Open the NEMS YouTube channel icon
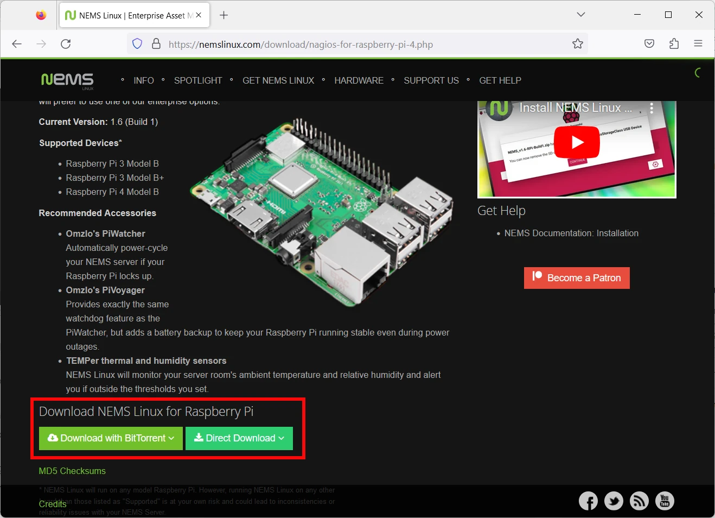 [665, 501]
